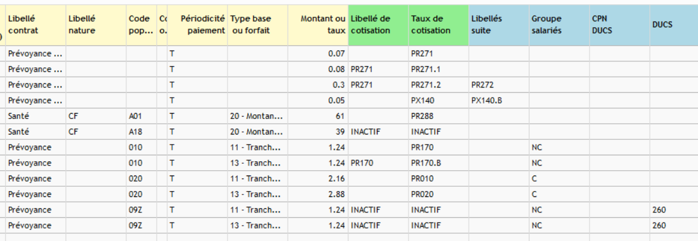This screenshot has height=241, width=698.
Task: Click the A01 code population cell
Action: point(141,116)
